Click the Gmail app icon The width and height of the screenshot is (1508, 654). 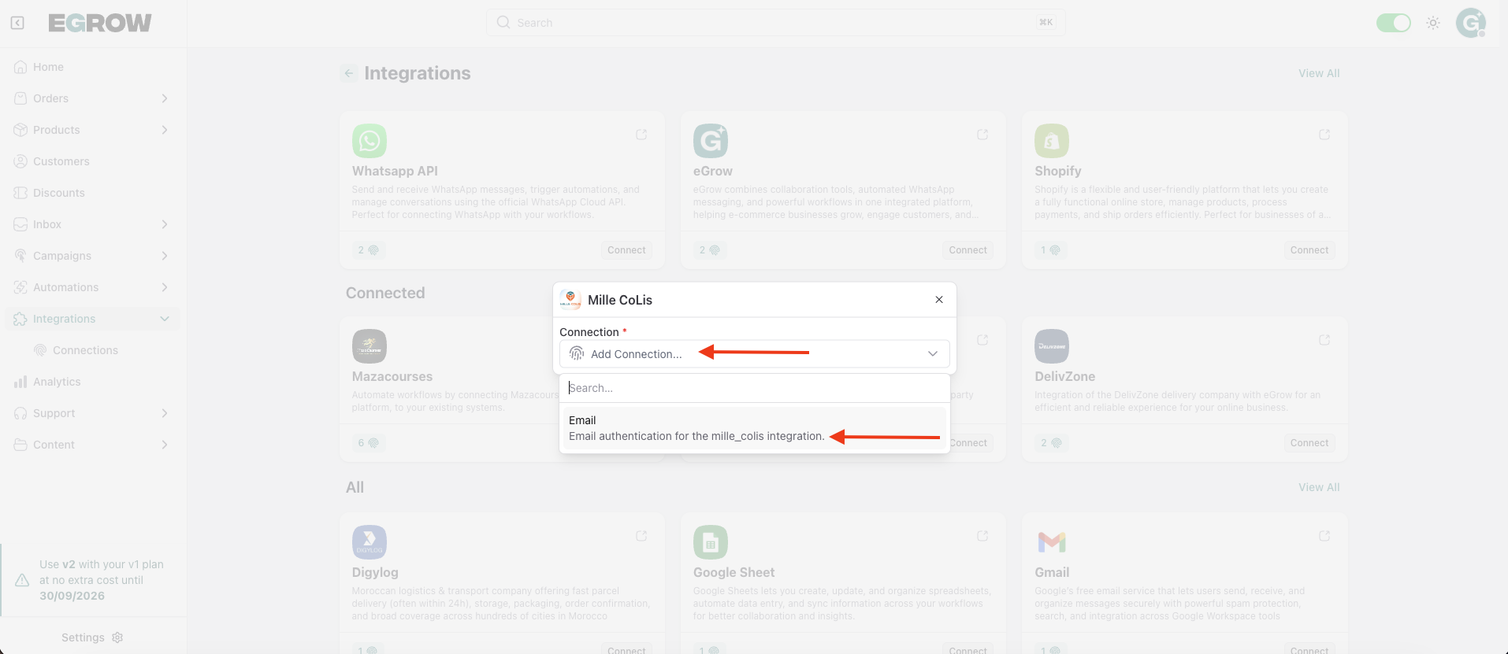[x=1052, y=542]
